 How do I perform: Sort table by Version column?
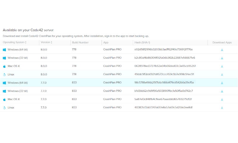[x=46, y=42]
